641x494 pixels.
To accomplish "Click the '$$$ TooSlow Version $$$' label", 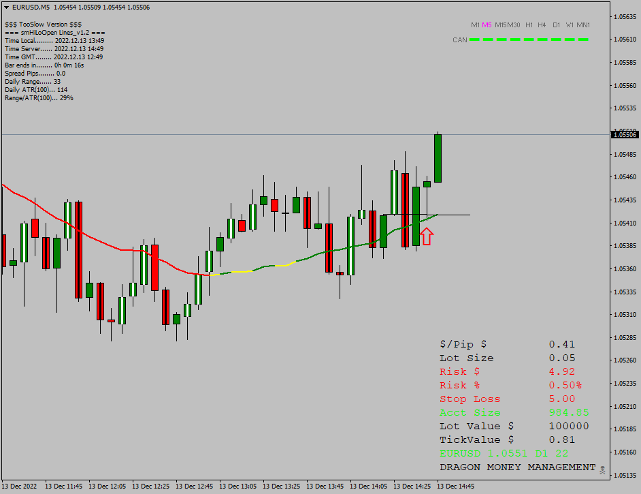I will pyautogui.click(x=44, y=25).
